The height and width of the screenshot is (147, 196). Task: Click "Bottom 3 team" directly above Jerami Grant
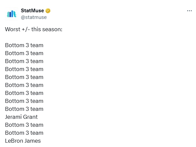(x=24, y=109)
